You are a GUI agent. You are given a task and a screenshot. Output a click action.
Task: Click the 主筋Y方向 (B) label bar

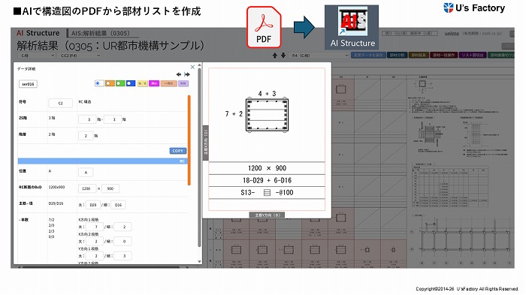[x=267, y=215]
